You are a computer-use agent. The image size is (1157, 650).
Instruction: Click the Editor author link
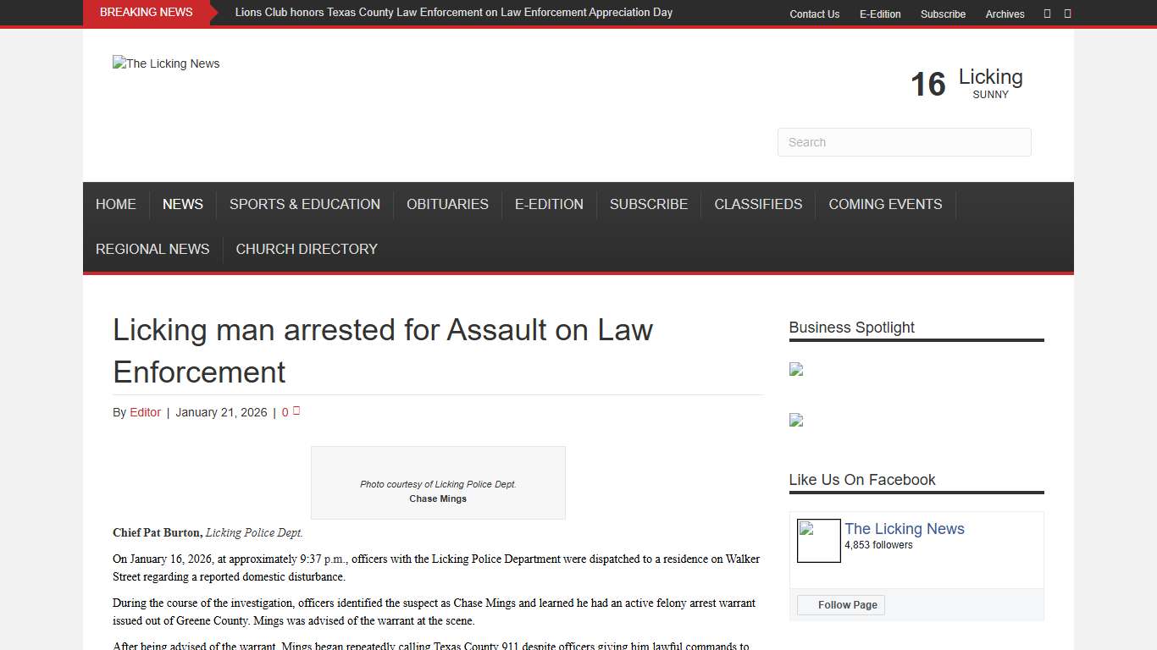point(145,412)
